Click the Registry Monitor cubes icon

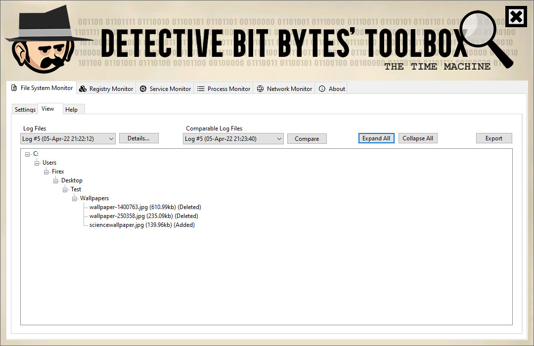(x=83, y=89)
